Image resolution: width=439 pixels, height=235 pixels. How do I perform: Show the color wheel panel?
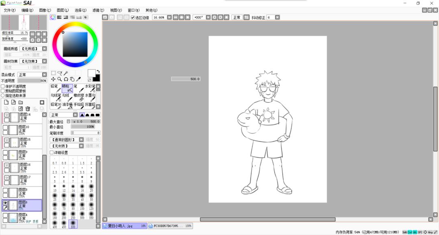pyautogui.click(x=53, y=17)
